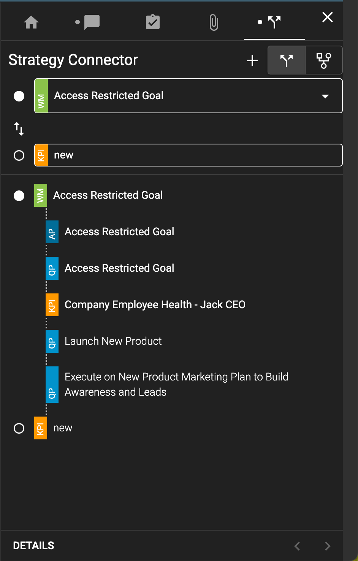Click the left chevron beside DETAILS

(297, 546)
